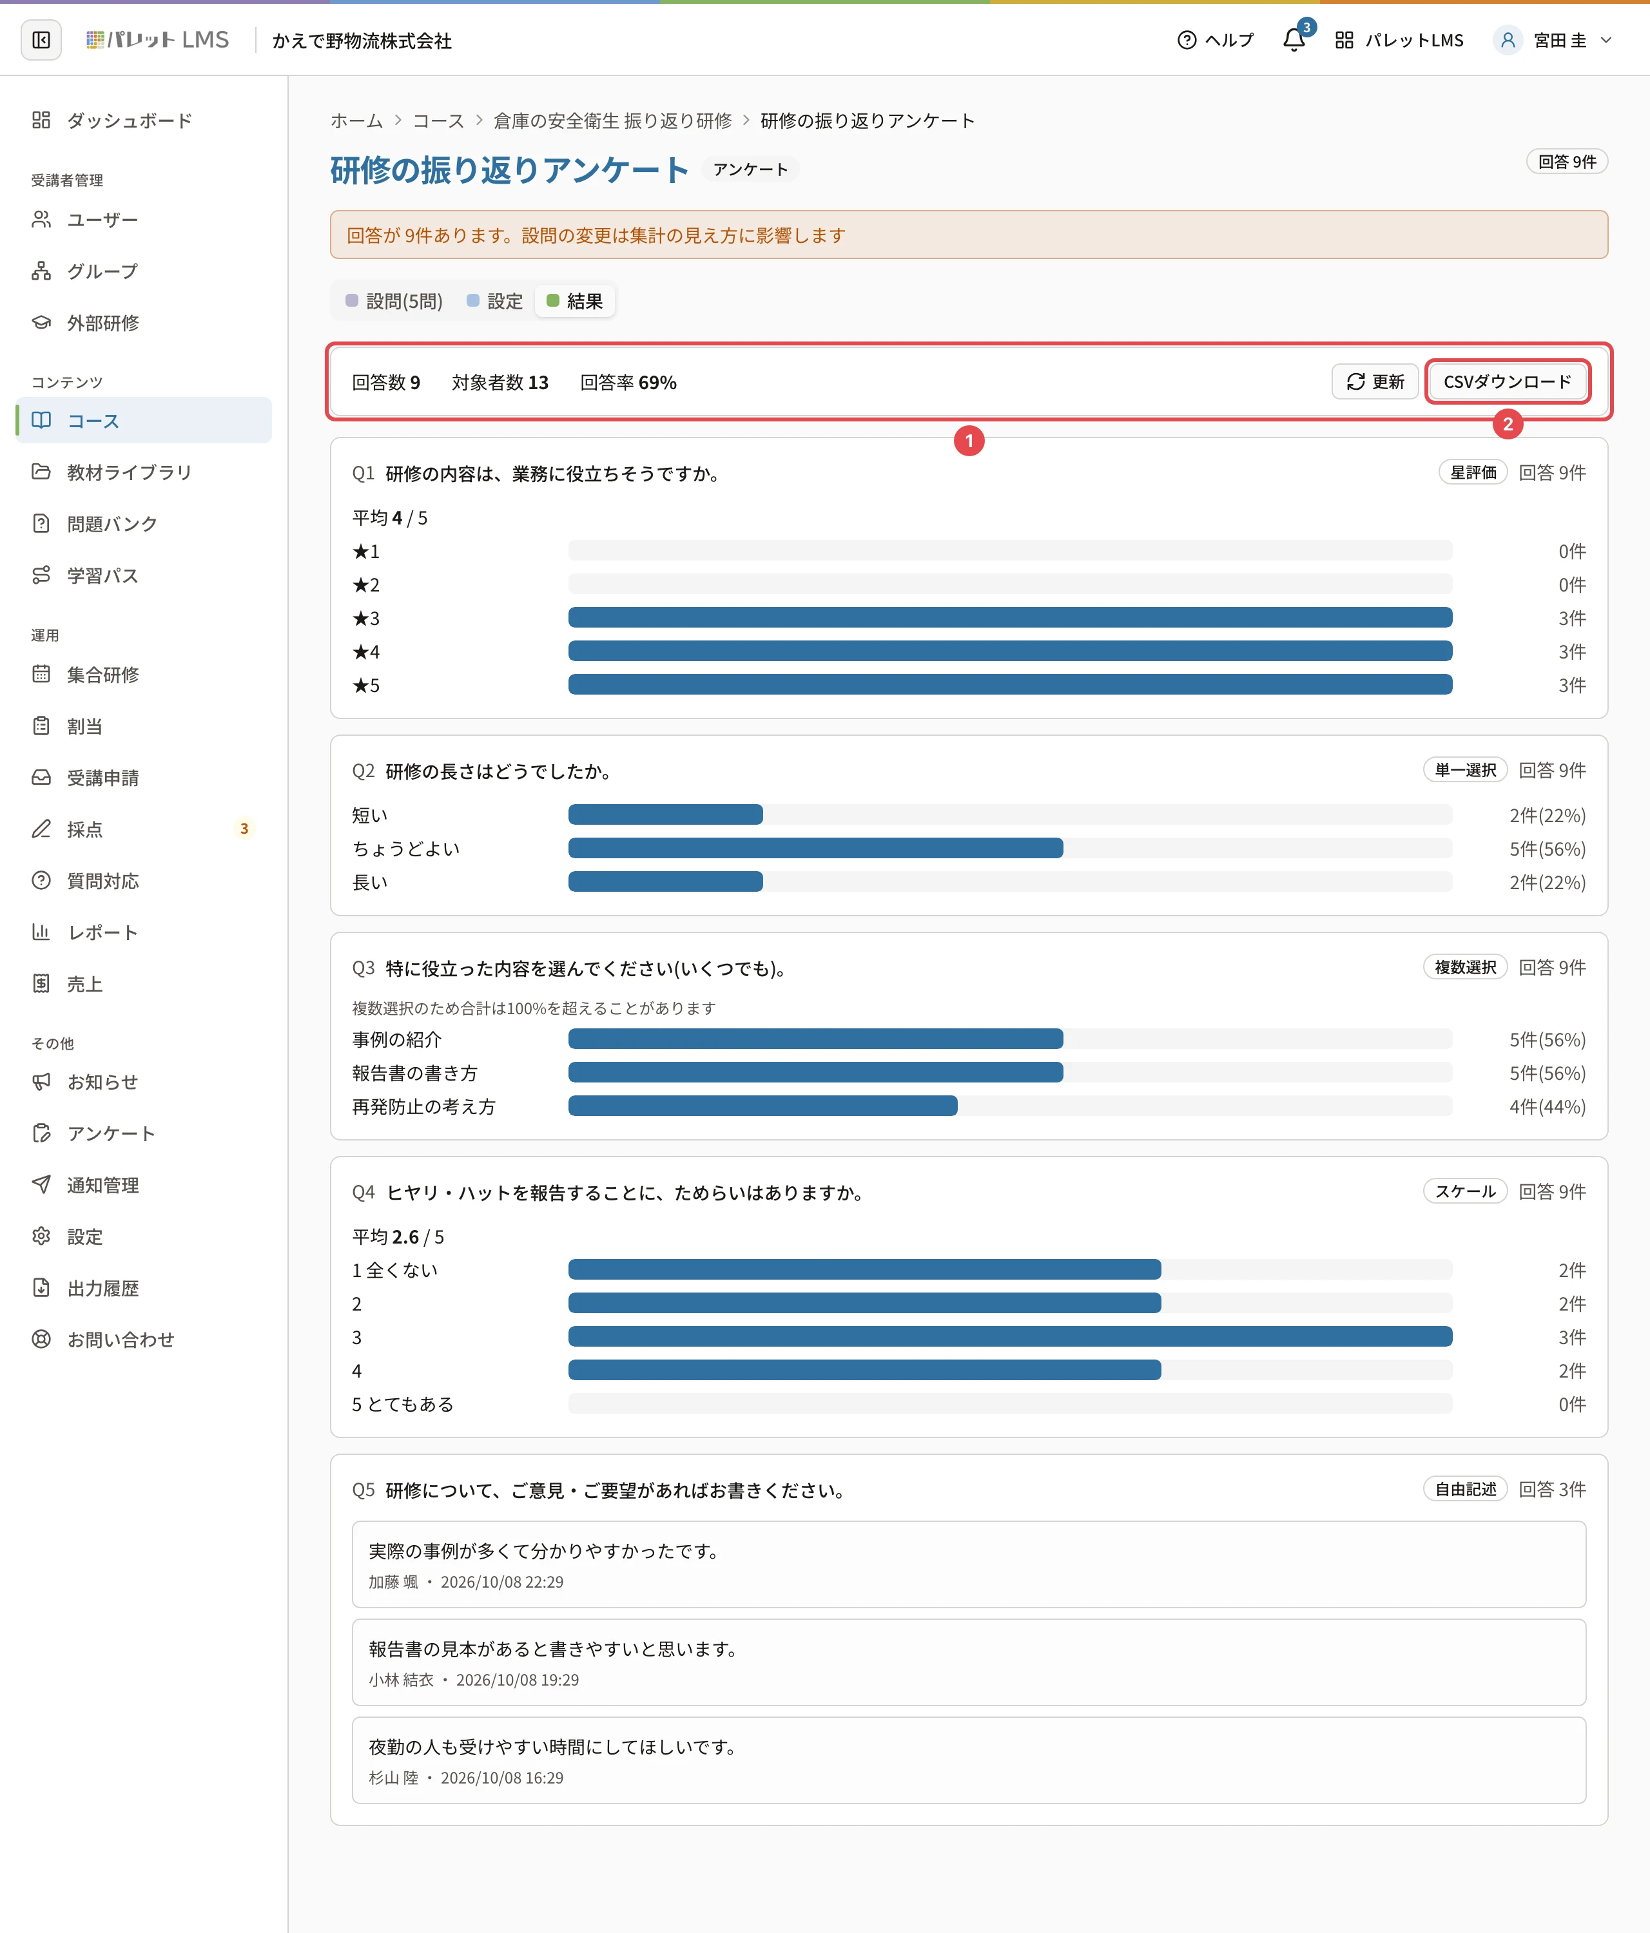Click the 自由記述 badge on Q5
Screen dimensions: 1650x1933
[x=1465, y=1489]
